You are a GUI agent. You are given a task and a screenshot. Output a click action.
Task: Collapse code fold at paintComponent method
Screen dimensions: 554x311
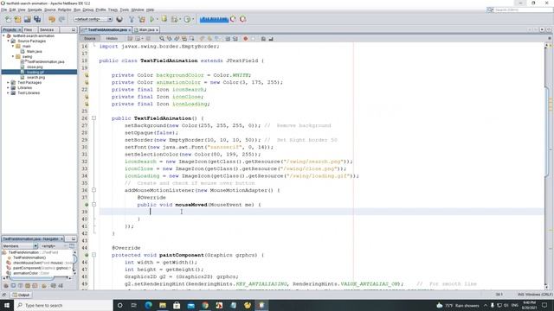[x=94, y=255]
